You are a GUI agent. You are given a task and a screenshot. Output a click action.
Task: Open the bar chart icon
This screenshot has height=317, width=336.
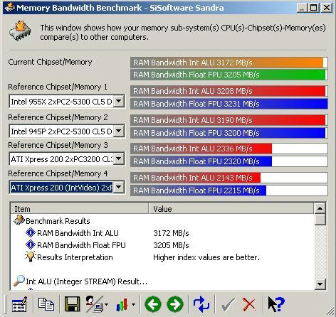[122, 304]
